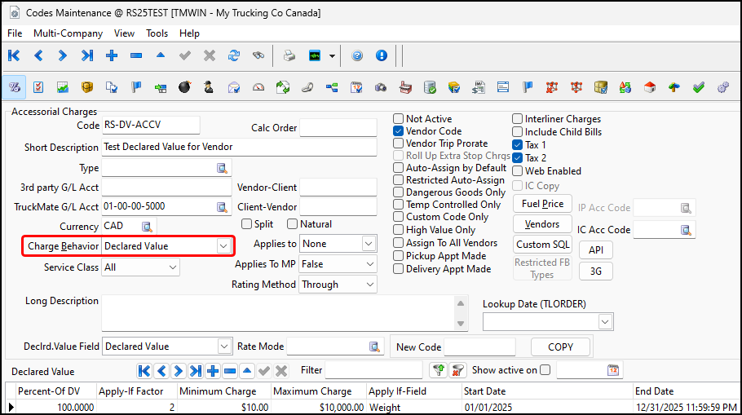Click the refresh arrows toolbar icon
The image size is (742, 415).
234,56
